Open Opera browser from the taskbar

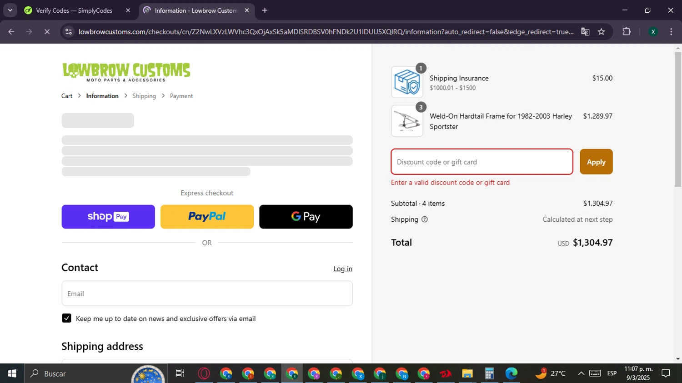(x=204, y=373)
